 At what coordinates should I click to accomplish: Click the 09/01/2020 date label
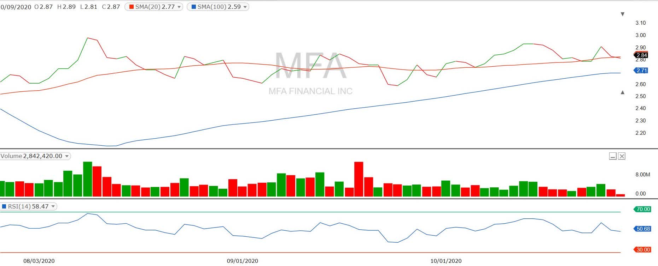(x=242, y=261)
